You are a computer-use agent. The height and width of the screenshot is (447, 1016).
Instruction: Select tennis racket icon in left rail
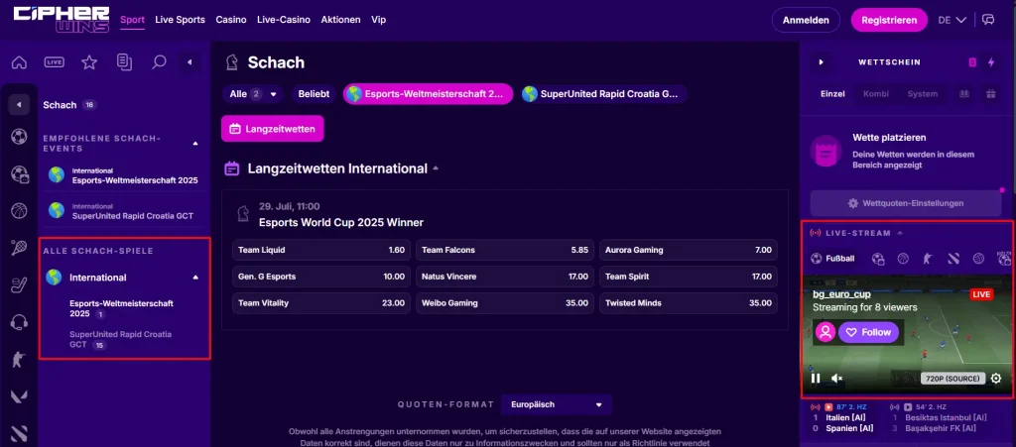click(x=20, y=248)
